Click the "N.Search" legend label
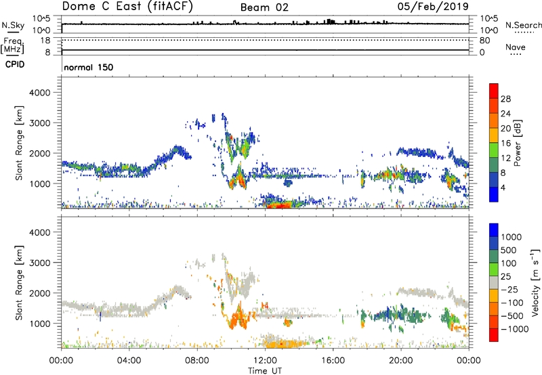Viewport: 542px width, 375px height. 523,25
